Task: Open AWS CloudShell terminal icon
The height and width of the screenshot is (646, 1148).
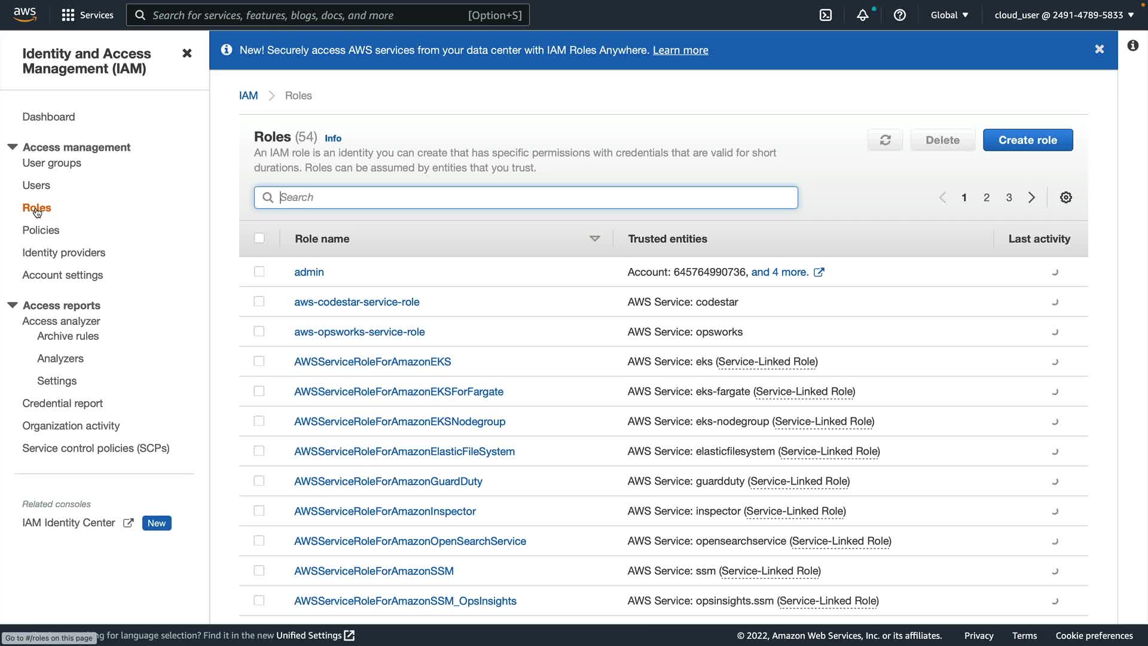Action: pos(826,15)
